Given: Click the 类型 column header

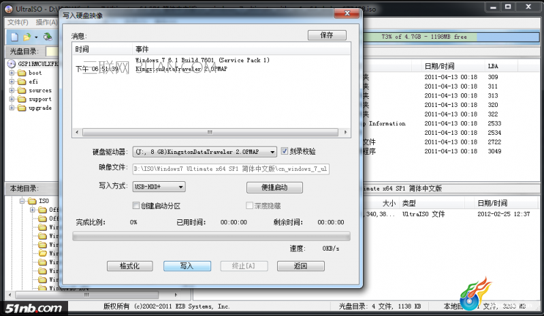Looking at the screenshot, I should [409, 203].
